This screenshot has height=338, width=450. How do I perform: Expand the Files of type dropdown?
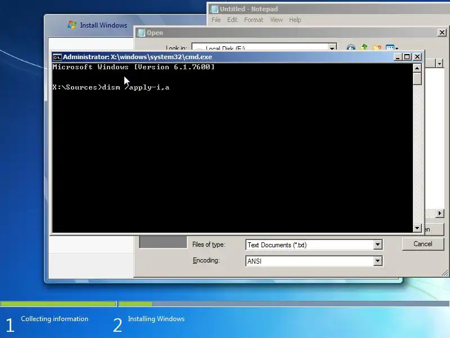(x=377, y=245)
